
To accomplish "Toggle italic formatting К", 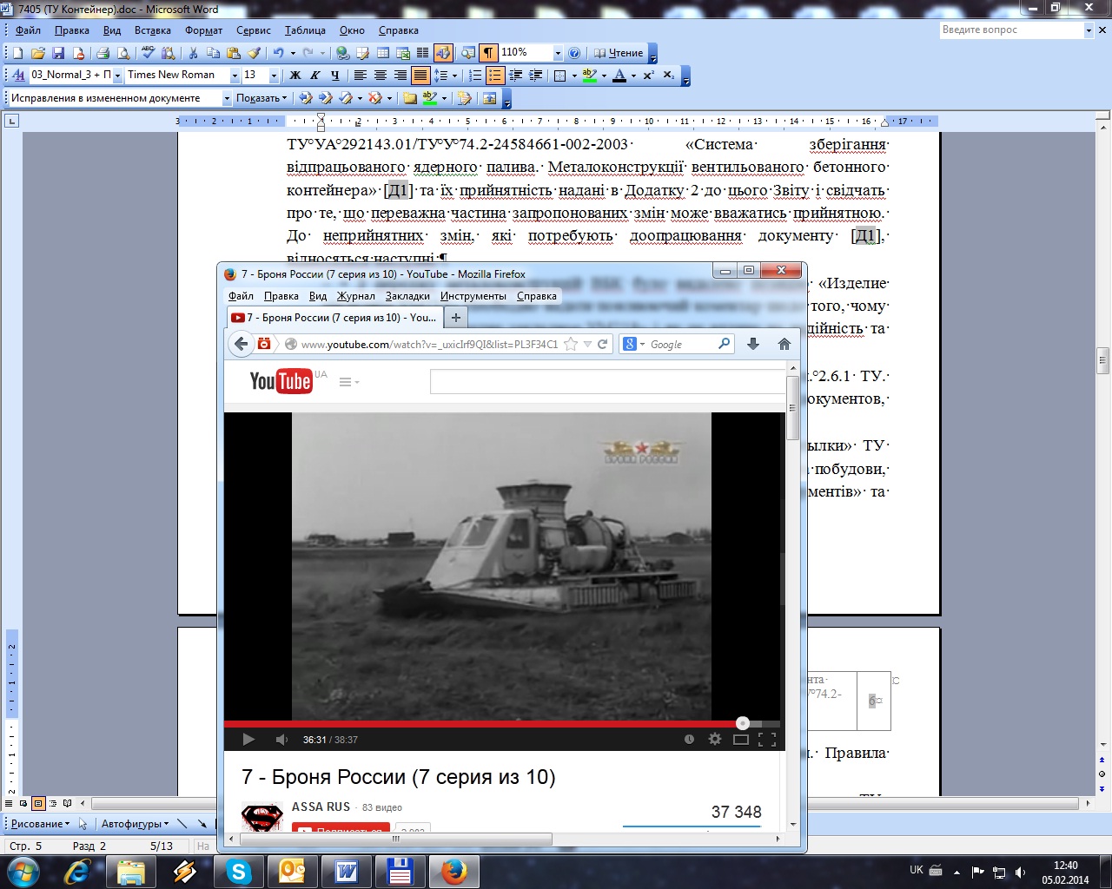I will (315, 76).
